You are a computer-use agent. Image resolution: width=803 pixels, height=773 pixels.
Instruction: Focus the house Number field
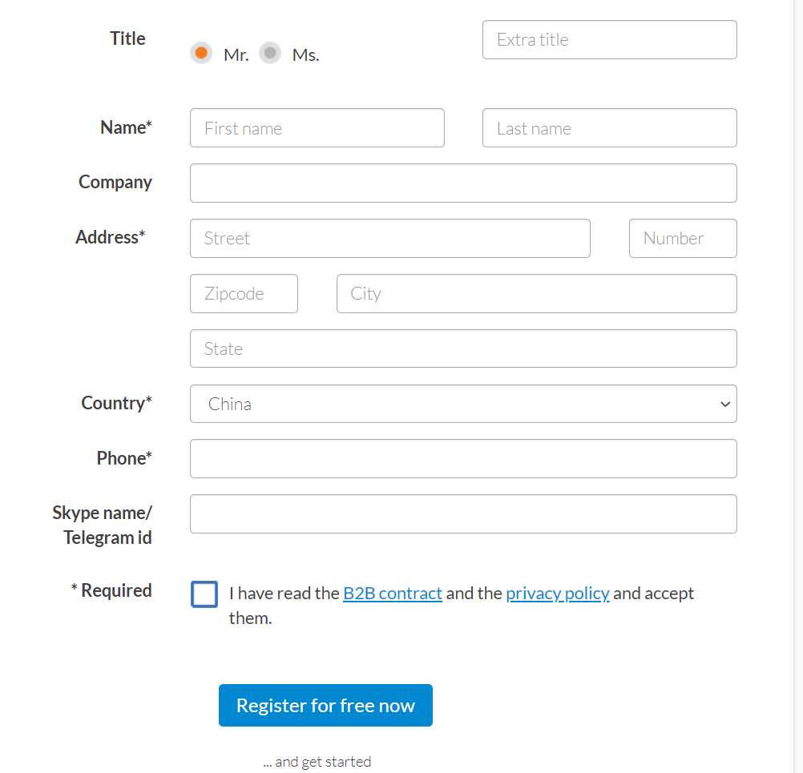pos(683,239)
